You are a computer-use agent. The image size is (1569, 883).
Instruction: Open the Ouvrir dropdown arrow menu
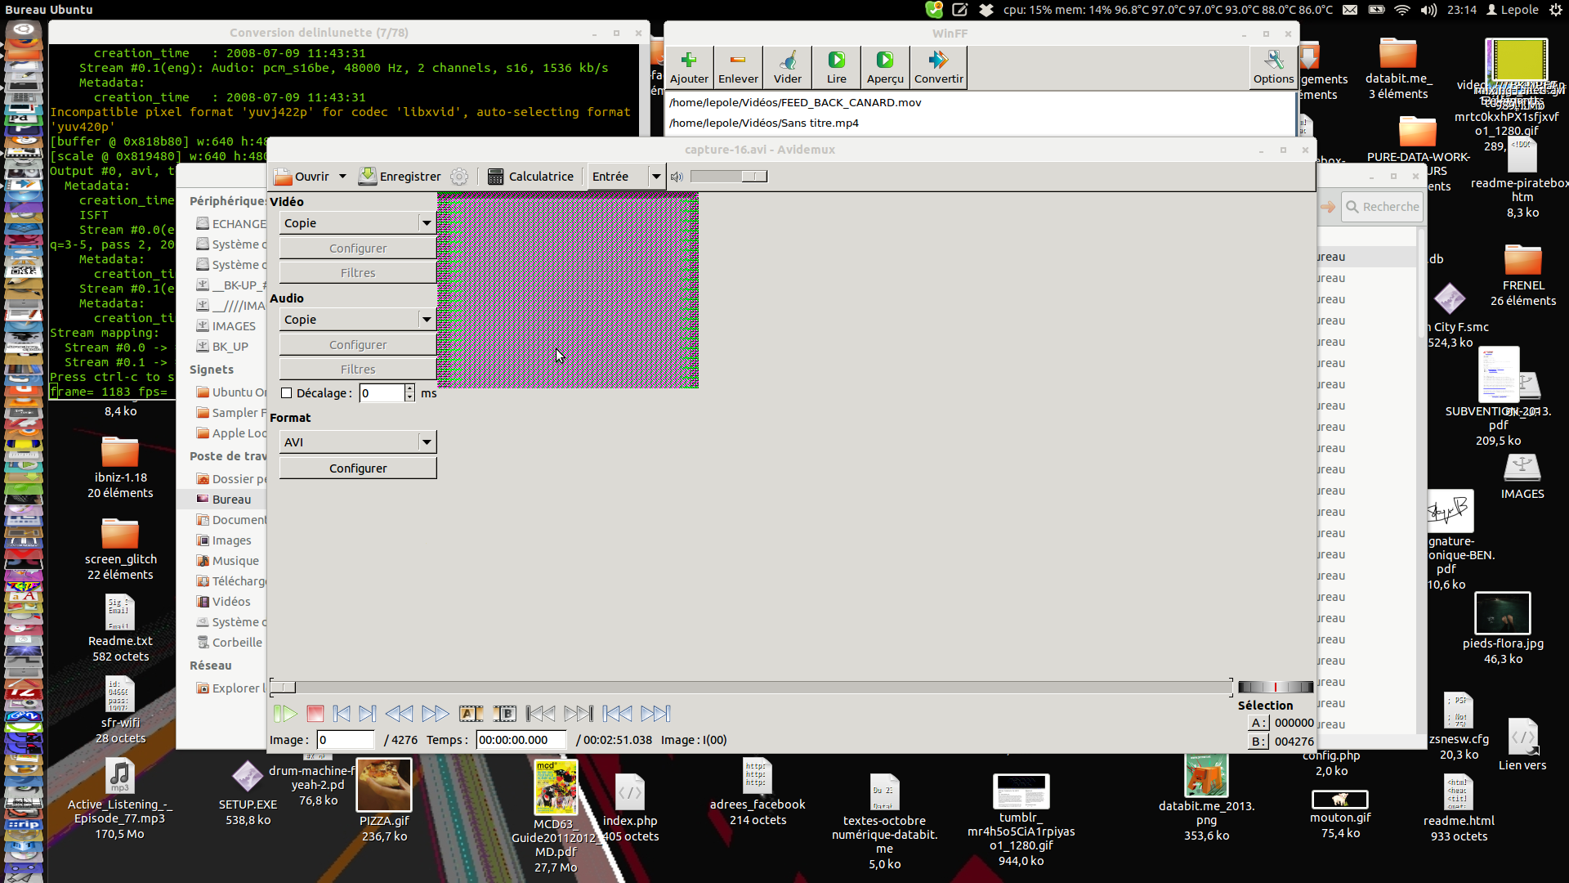342,177
